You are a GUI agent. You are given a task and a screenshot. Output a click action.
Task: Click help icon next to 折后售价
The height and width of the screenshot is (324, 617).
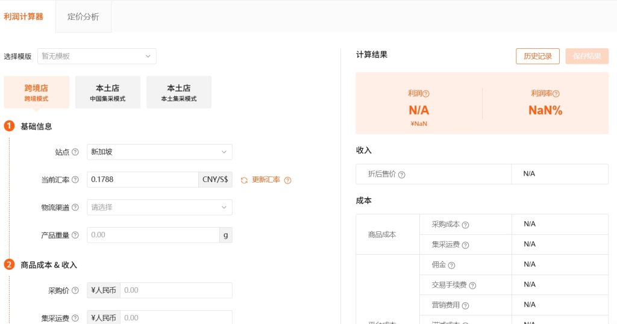click(402, 175)
